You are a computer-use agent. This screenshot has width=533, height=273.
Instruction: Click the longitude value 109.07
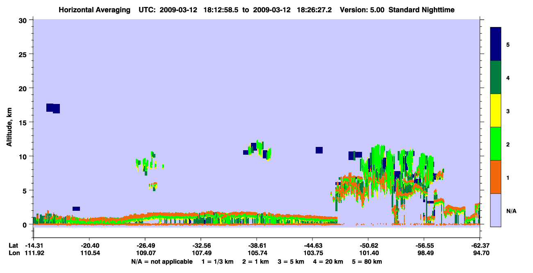click(x=145, y=253)
